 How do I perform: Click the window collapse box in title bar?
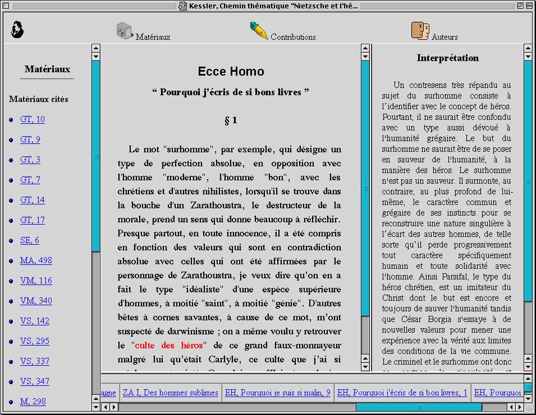point(529,6)
